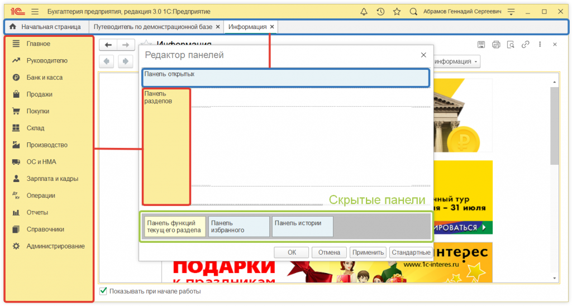Click Отмена button
This screenshot has width=572, height=306.
(329, 252)
